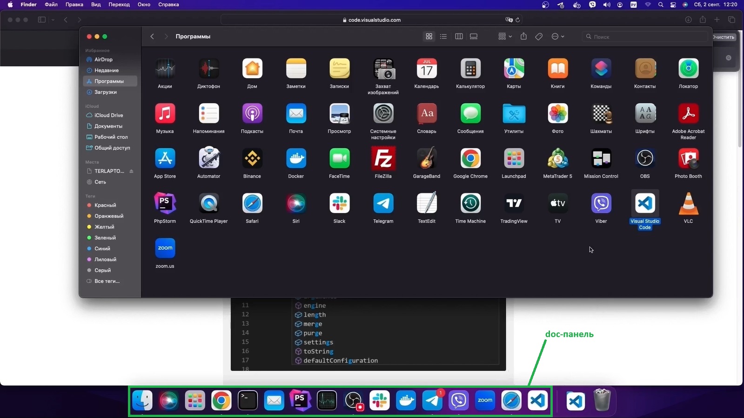Go back in Finder window
Image resolution: width=744 pixels, height=418 pixels.
(152, 36)
